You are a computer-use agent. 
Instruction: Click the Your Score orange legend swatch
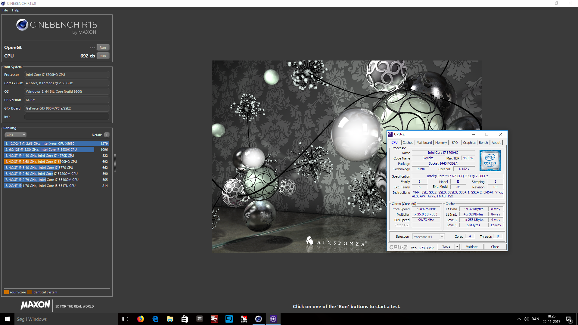tap(6, 292)
